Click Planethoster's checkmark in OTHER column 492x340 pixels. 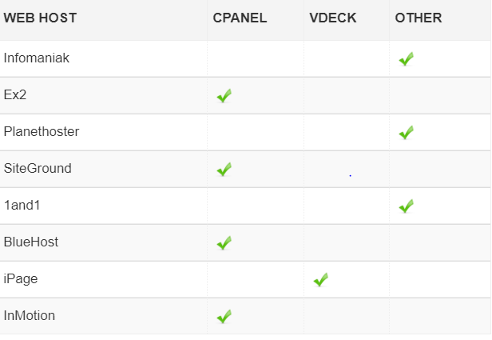(407, 133)
